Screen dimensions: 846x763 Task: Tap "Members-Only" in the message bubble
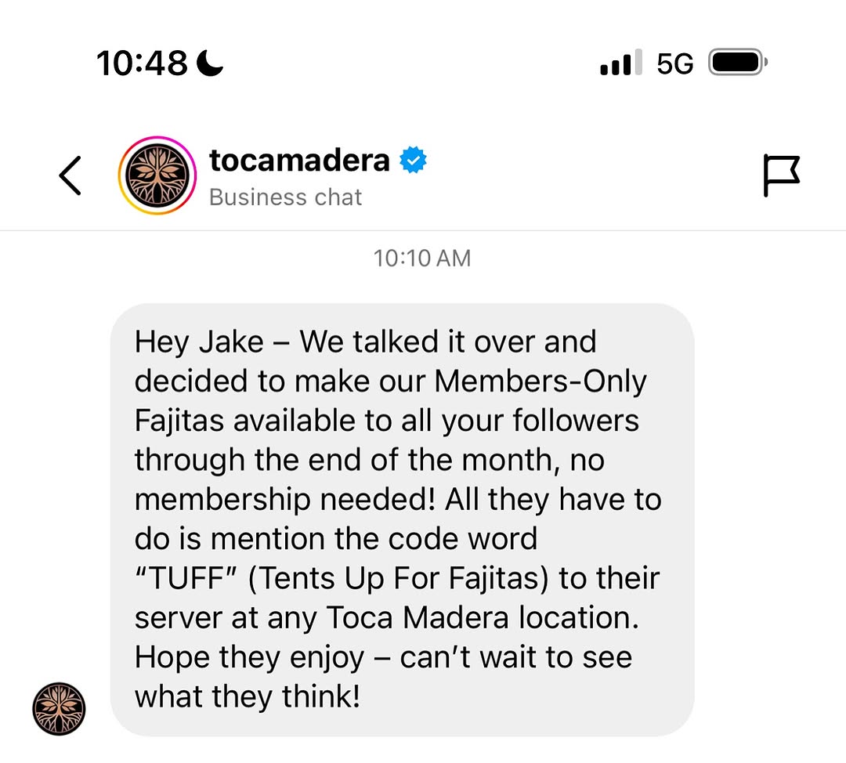[540, 381]
